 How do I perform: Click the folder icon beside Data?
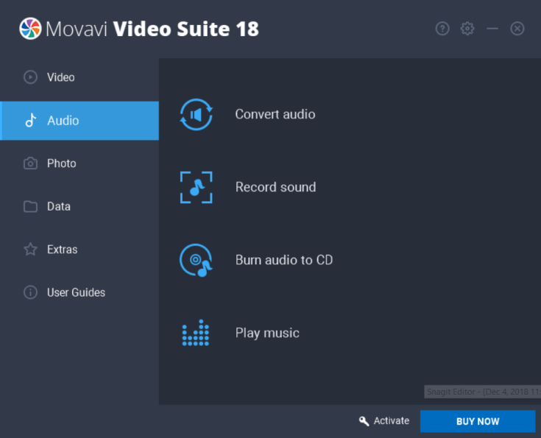tap(30, 206)
